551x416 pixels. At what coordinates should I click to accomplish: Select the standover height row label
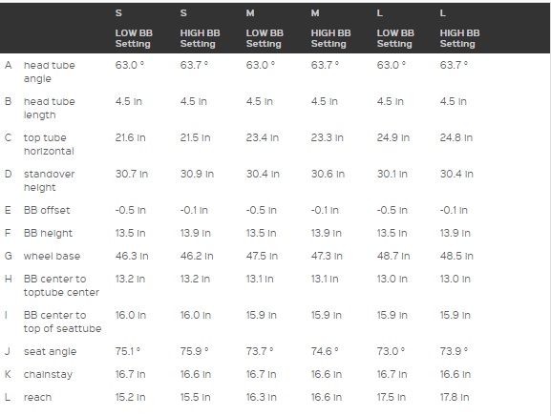tap(50, 180)
